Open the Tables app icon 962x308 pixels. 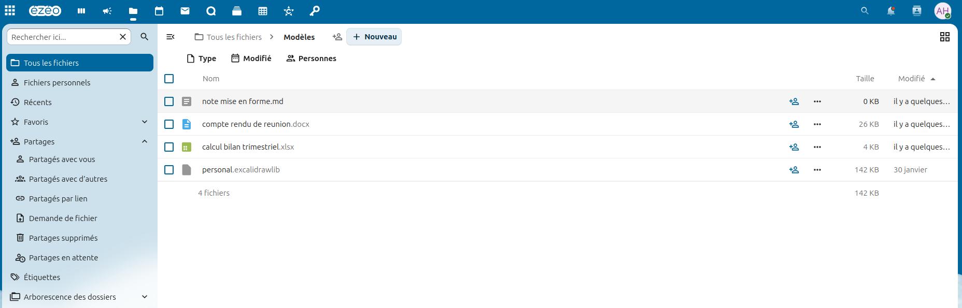tap(263, 10)
